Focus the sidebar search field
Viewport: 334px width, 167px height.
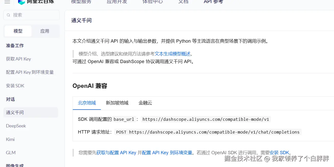(31, 15)
